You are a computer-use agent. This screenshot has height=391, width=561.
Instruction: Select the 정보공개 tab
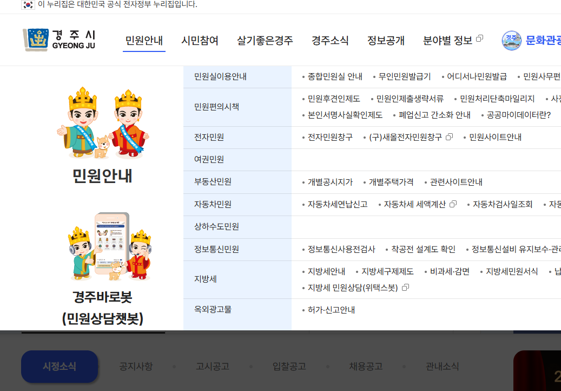point(385,40)
